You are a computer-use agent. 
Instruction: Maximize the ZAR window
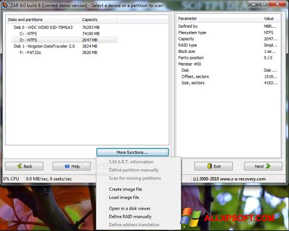point(264,4)
